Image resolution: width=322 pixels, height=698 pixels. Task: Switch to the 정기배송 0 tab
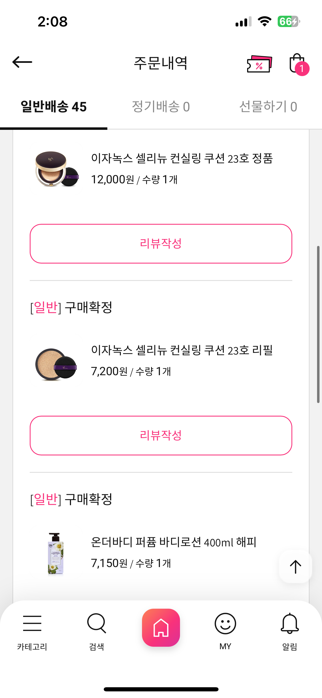point(161,107)
